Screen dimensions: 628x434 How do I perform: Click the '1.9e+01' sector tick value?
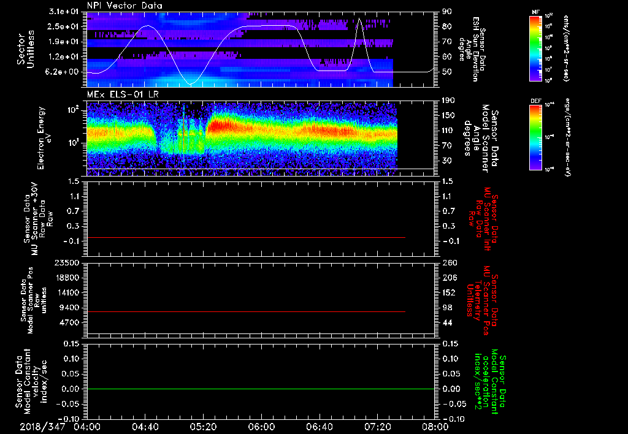click(63, 42)
